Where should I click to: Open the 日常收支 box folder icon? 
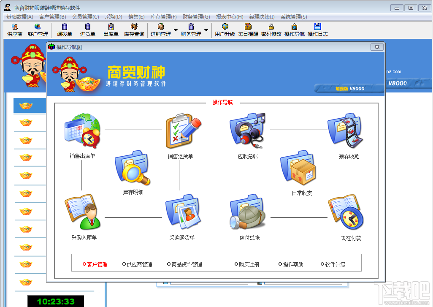tap(298, 168)
